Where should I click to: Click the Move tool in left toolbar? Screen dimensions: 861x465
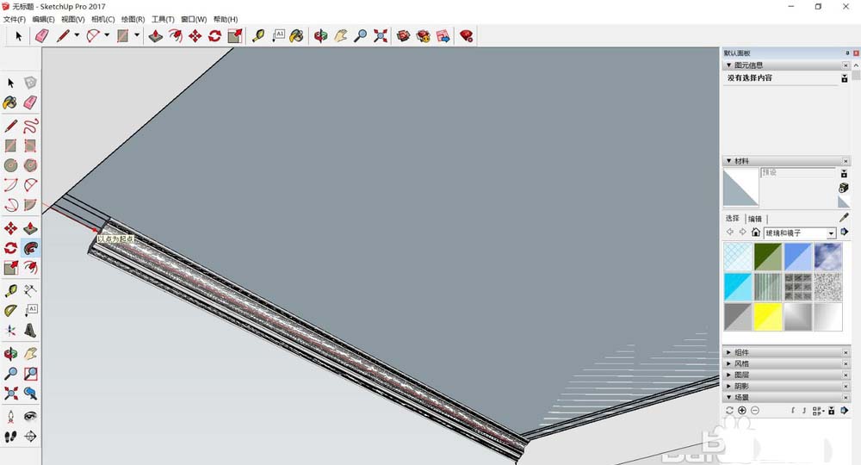point(10,228)
